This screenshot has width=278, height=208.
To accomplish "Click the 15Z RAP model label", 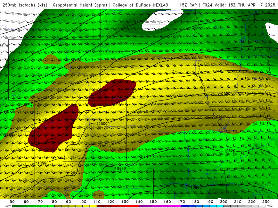I will [188, 5].
